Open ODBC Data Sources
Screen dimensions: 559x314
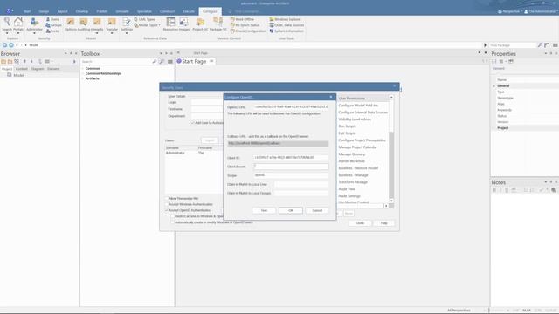(x=286, y=25)
